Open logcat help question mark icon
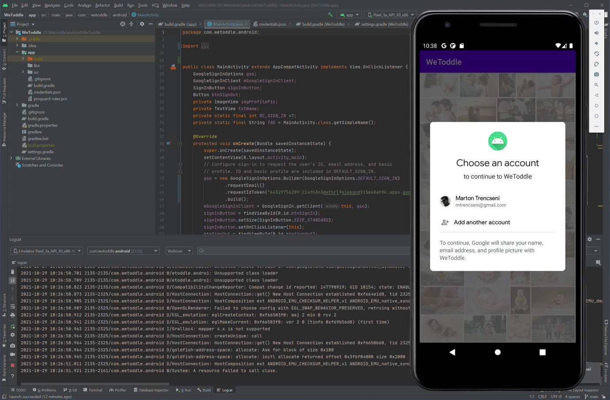 pos(12,376)
